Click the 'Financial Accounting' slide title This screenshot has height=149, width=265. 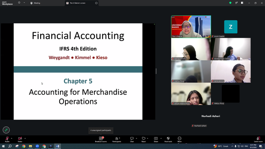78,36
